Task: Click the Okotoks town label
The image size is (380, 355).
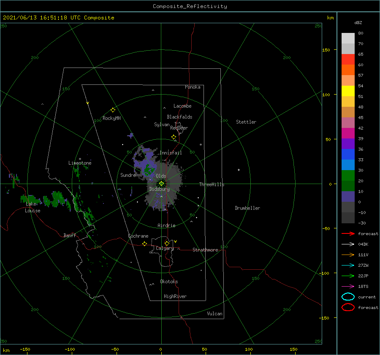Action: tap(169, 282)
